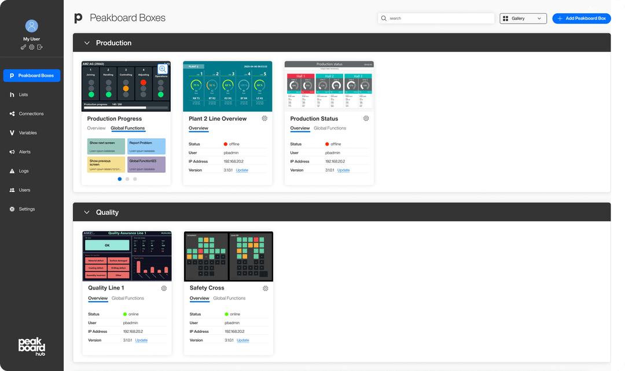Open the Overview tab on Quality Line 1

pos(97,298)
